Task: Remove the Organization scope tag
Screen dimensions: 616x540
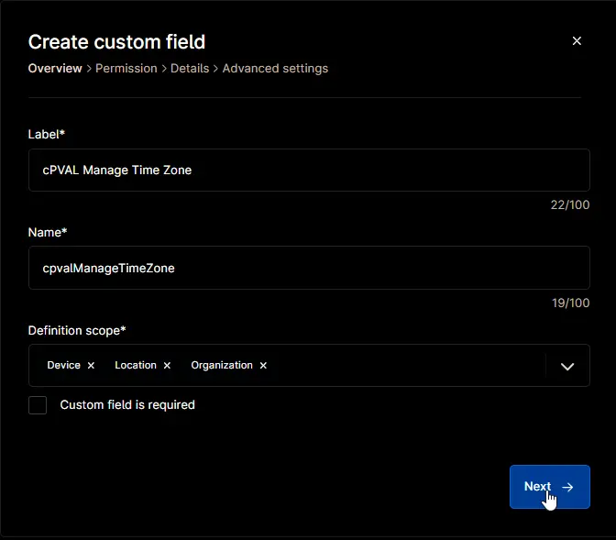Action: (263, 366)
